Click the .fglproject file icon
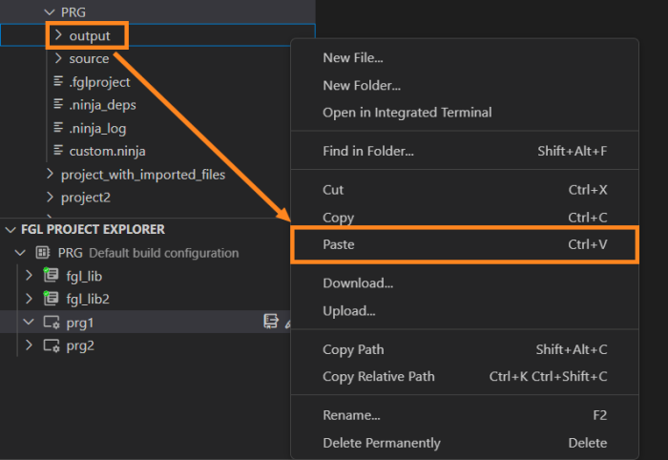 click(59, 82)
